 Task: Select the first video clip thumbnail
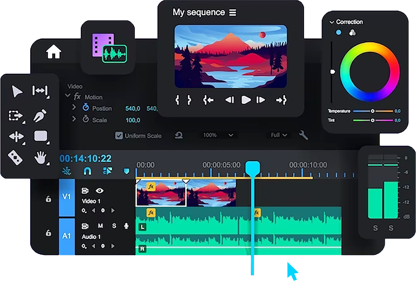pos(161,193)
